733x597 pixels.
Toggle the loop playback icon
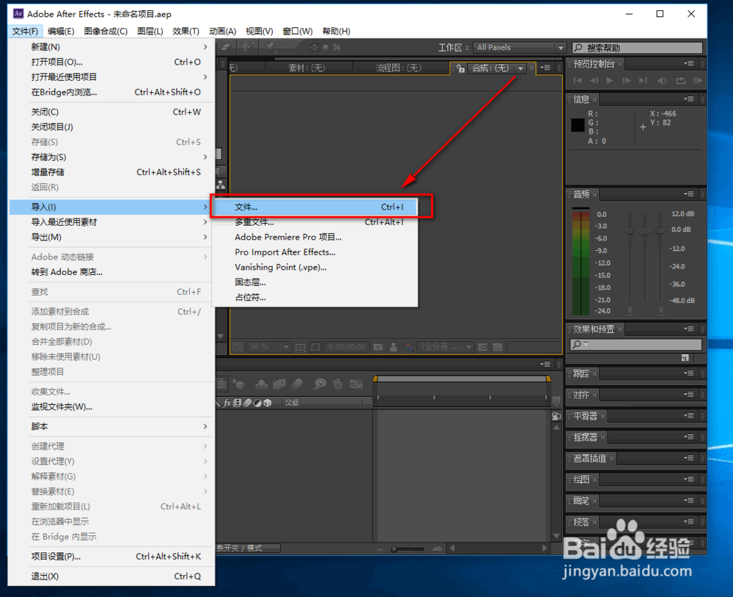pos(681,81)
